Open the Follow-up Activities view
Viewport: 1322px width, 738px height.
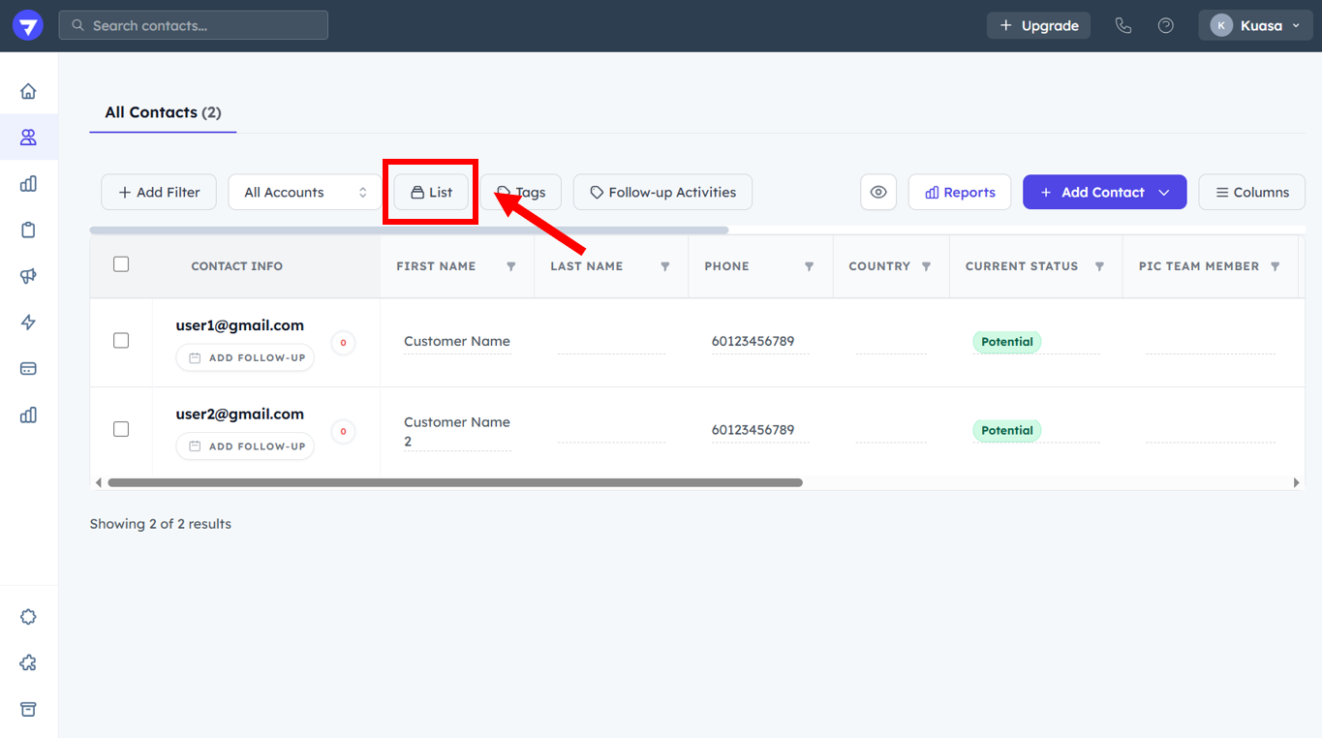pyautogui.click(x=662, y=193)
